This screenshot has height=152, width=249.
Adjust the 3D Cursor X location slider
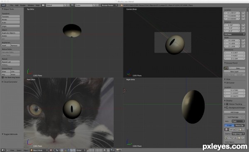(x=234, y=90)
